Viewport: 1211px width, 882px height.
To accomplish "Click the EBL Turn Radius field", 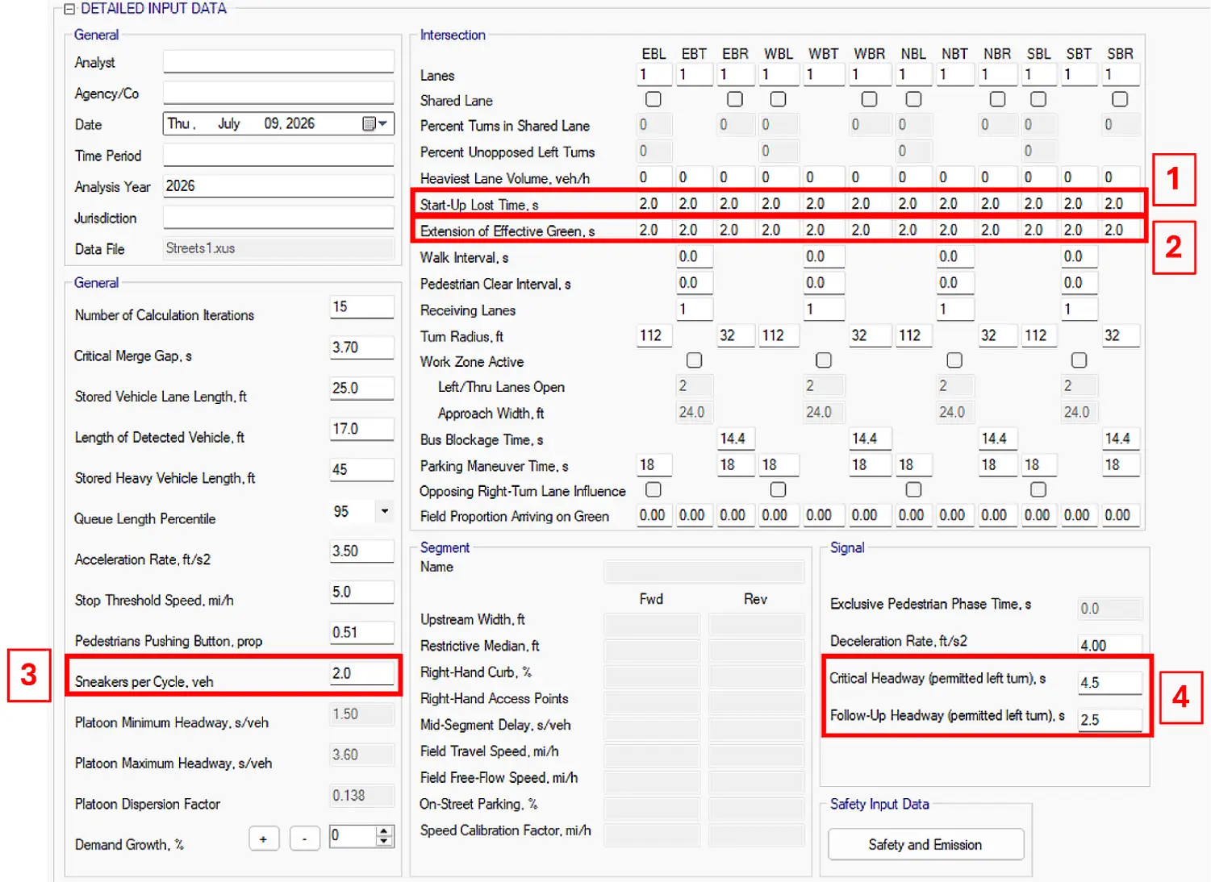I will click(654, 335).
